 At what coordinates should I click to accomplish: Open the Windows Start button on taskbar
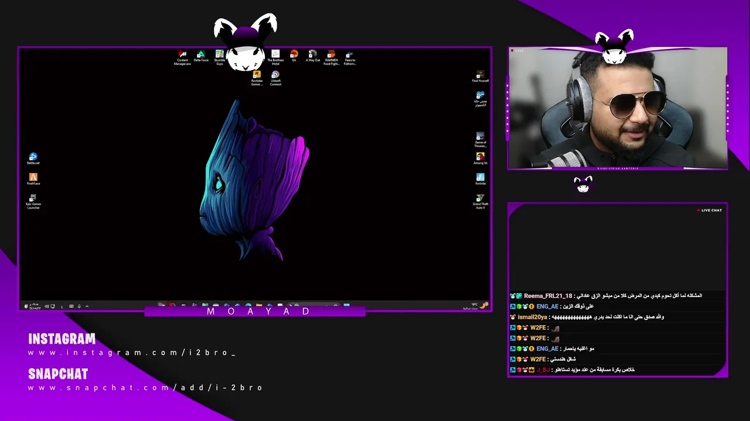pyautogui.click(x=347, y=305)
